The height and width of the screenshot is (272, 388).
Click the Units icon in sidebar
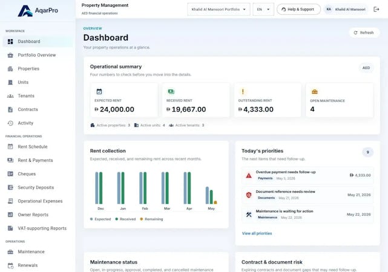click(10, 82)
